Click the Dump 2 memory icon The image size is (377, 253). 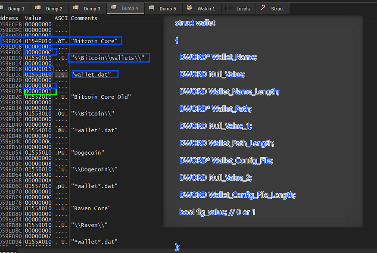[38, 8]
